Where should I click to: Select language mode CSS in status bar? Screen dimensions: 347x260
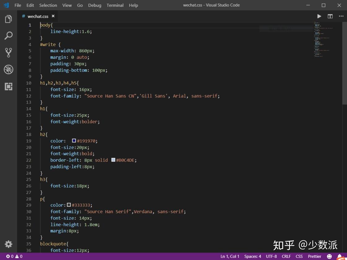point(299,256)
